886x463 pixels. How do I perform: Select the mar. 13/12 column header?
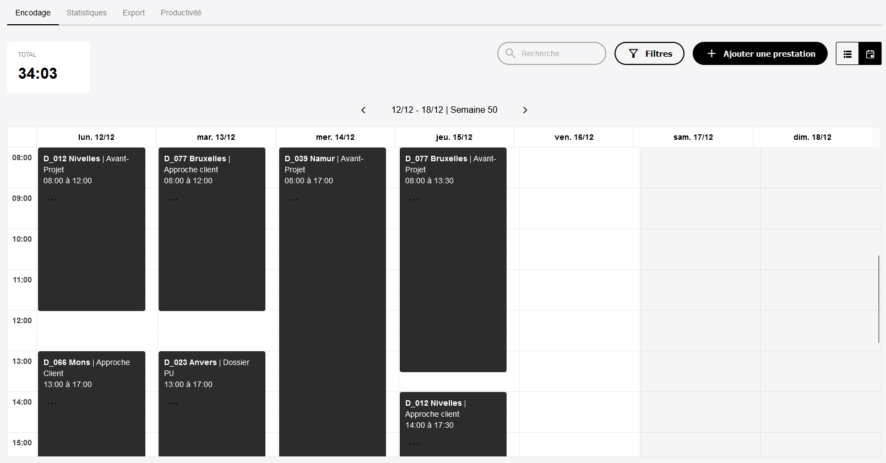[216, 137]
